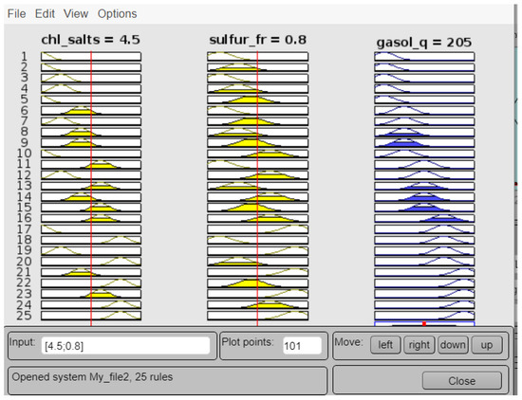522x400 pixels.
Task: Select rule number 9
Action: (24, 143)
